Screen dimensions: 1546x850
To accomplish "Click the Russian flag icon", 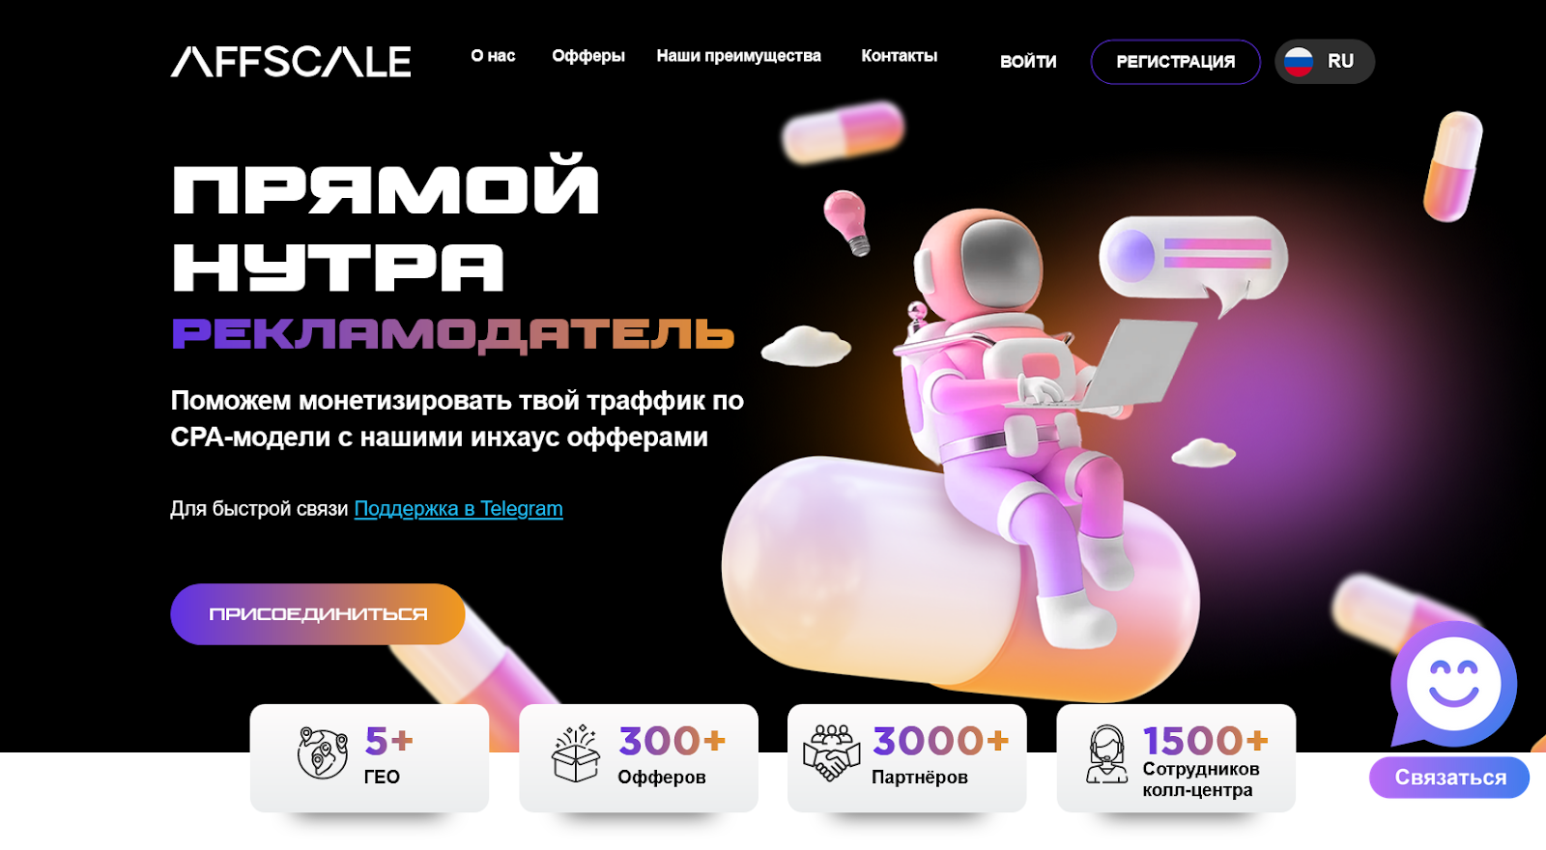I will tap(1299, 62).
